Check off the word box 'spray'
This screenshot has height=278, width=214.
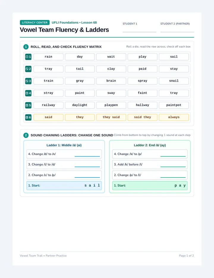[x=142, y=81]
